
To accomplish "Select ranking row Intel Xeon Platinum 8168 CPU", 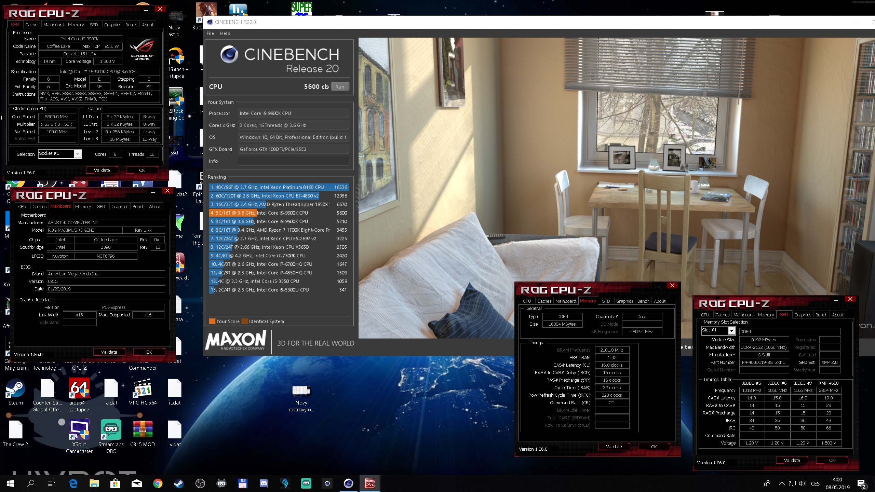I will coord(279,187).
